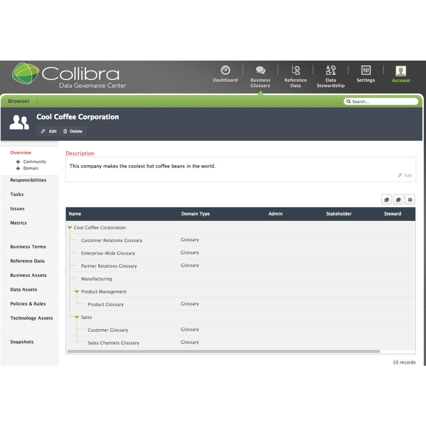Collapse all rows using the minus-box icon
Viewport: 426px width, 426px height.
click(398, 199)
